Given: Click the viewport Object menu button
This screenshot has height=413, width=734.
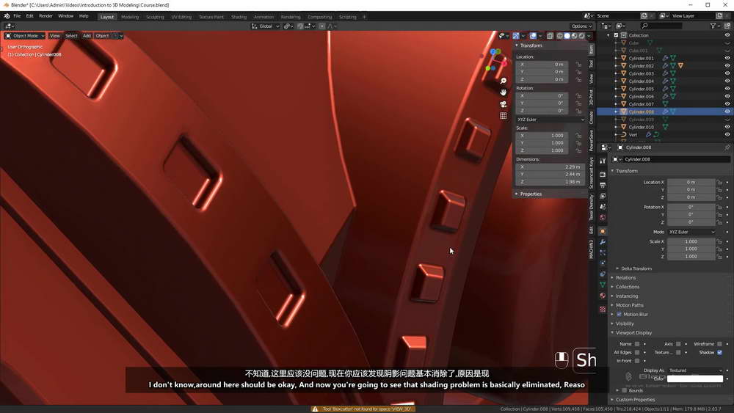Looking at the screenshot, I should pos(102,35).
